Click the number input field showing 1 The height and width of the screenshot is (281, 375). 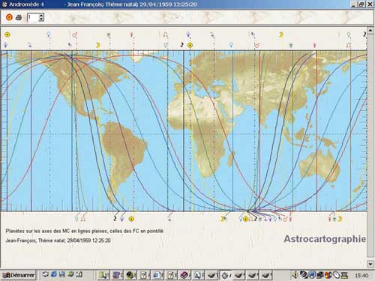pyautogui.click(x=33, y=17)
